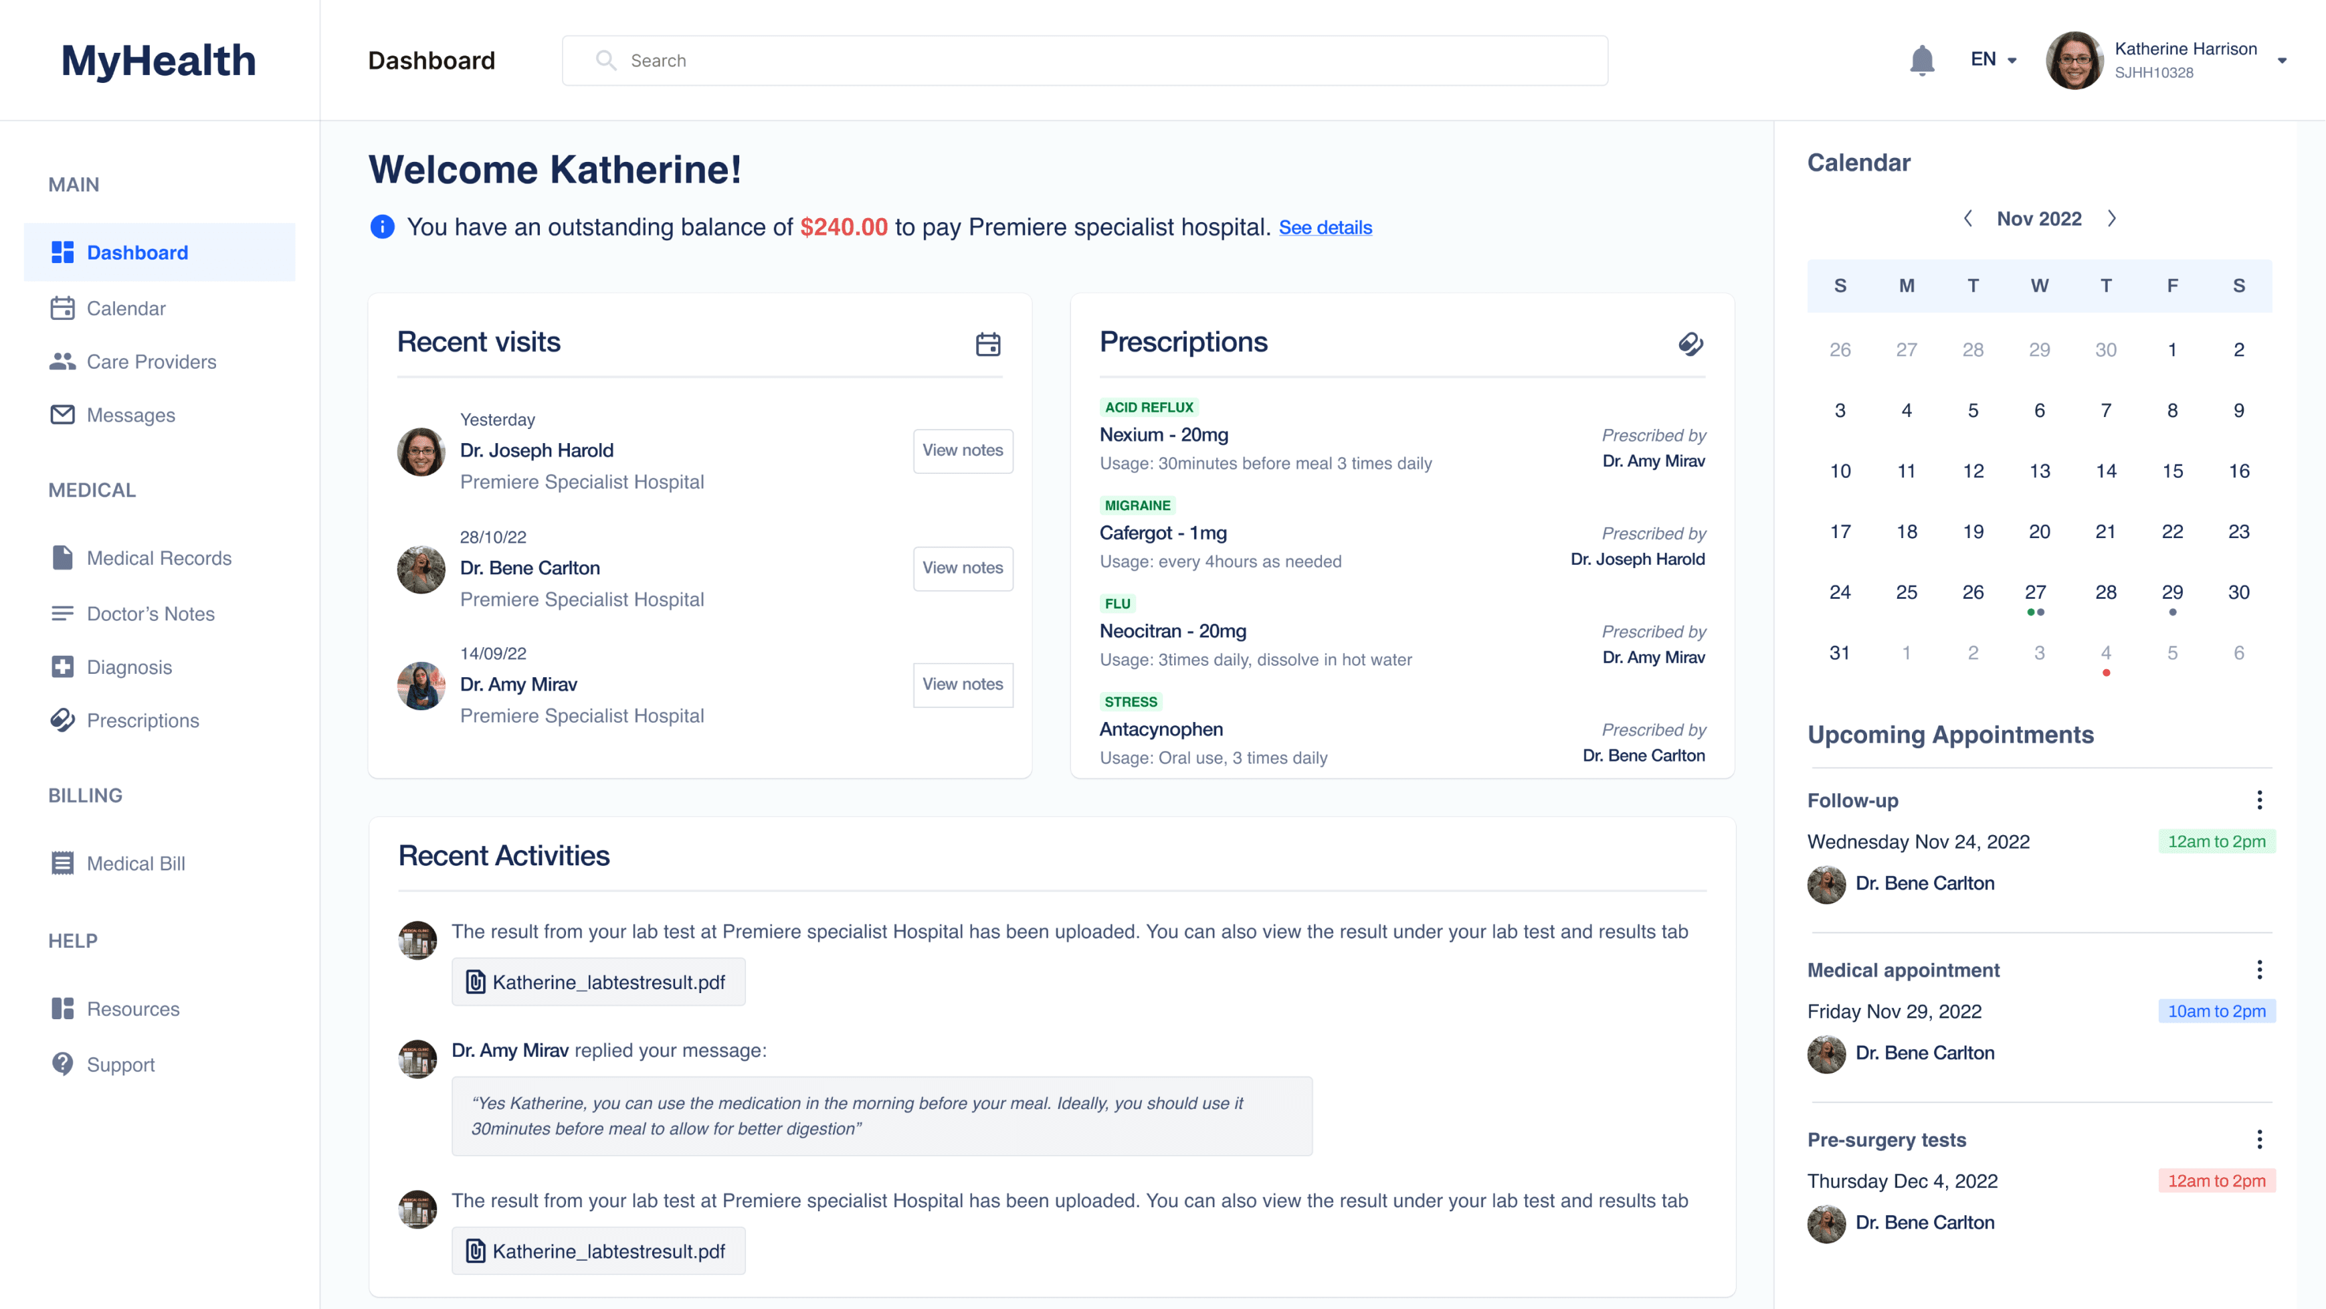Click the Diagnosis plus icon
The height and width of the screenshot is (1309, 2326).
pos(62,667)
